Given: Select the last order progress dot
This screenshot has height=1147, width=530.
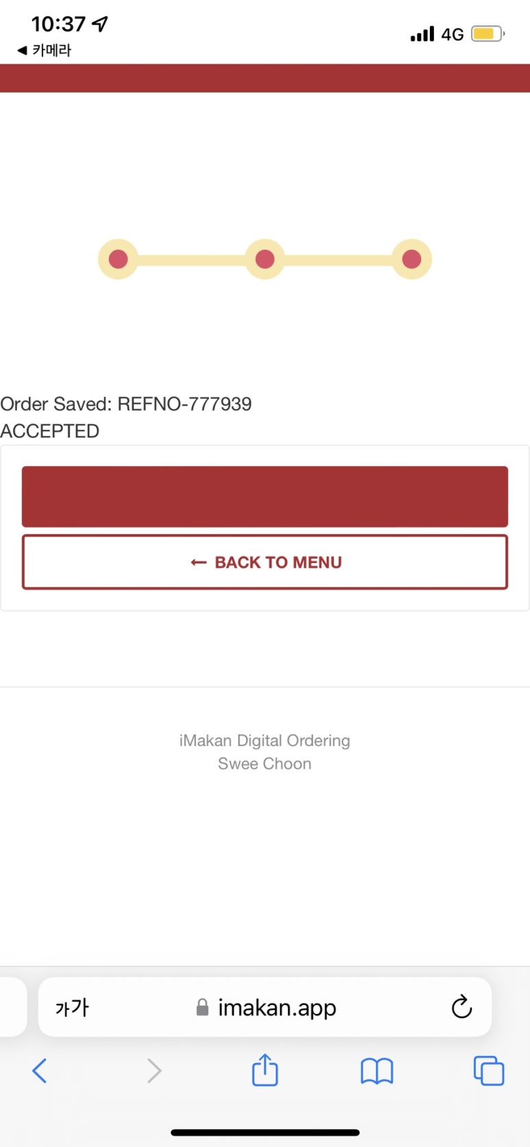Looking at the screenshot, I should (x=411, y=259).
